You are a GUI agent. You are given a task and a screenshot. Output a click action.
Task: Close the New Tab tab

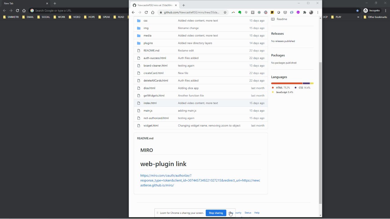click(47, 3)
